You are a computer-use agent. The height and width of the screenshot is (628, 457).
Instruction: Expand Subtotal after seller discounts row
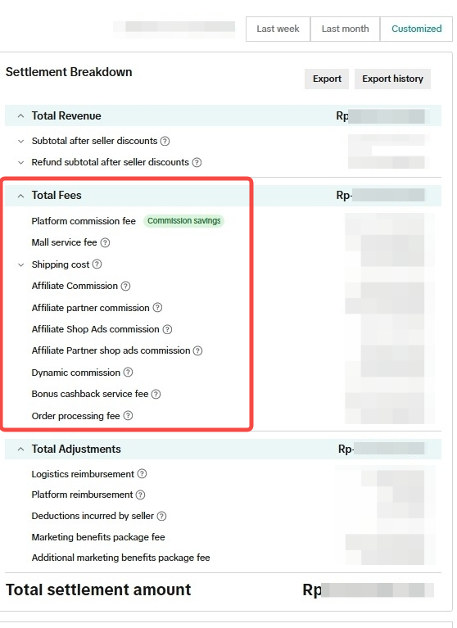coord(20,141)
